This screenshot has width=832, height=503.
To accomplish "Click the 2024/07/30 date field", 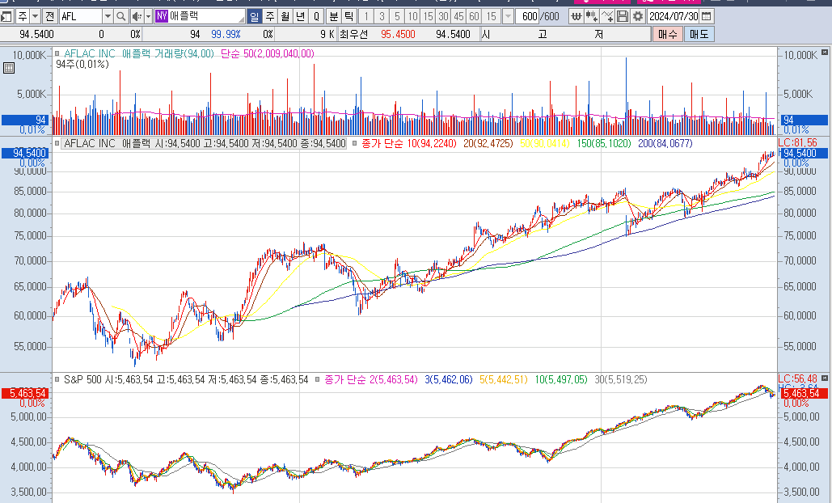I will [x=674, y=16].
